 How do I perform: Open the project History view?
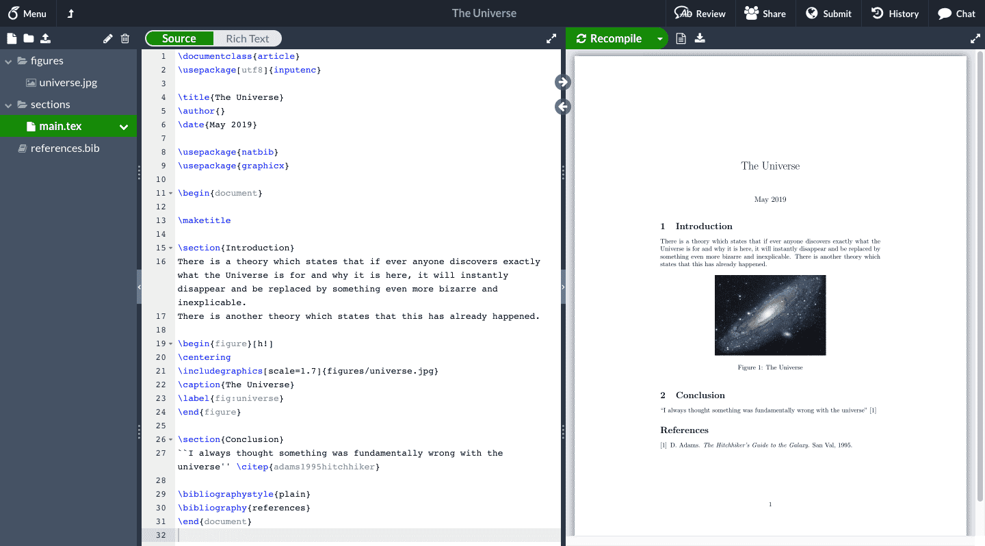point(895,13)
